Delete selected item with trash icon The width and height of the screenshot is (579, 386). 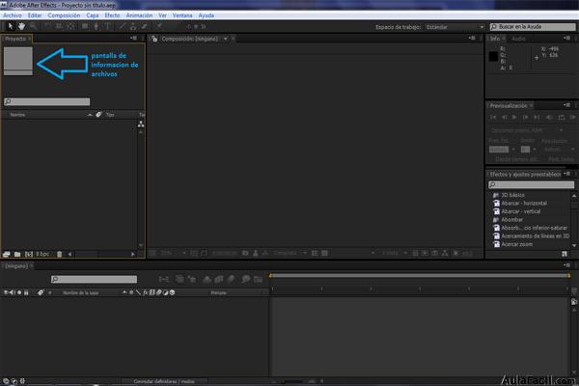coord(60,254)
